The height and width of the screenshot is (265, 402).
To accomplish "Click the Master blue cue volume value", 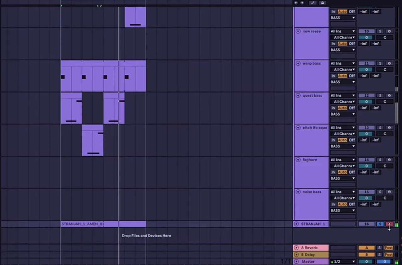I will click(385, 262).
